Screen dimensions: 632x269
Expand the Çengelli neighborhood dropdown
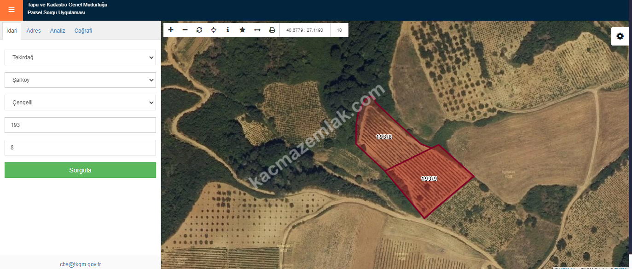coord(80,103)
